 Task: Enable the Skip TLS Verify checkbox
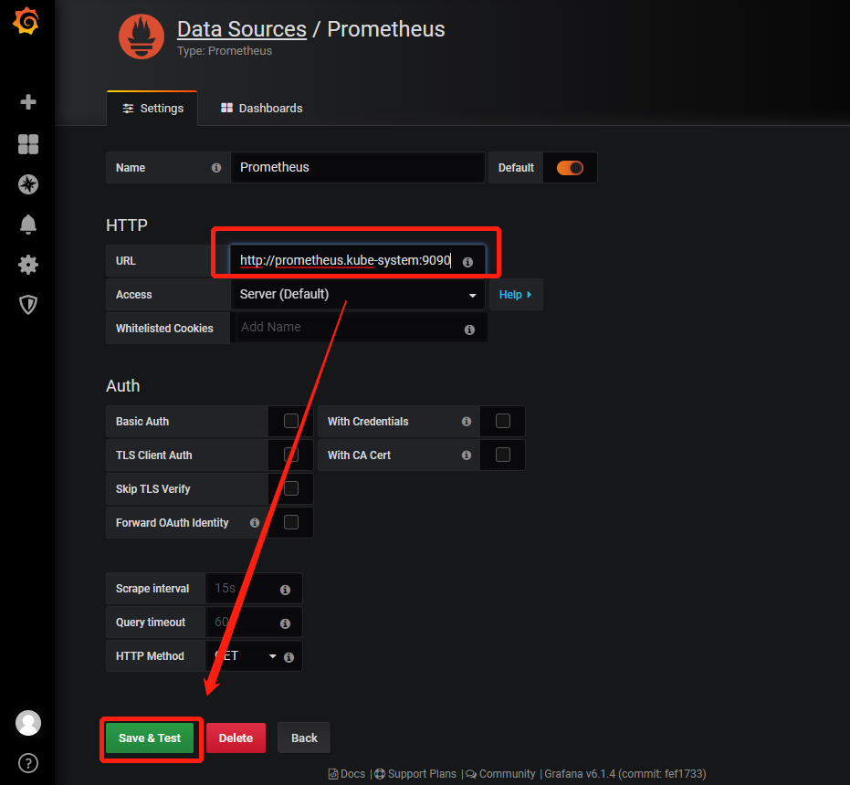tap(291, 488)
